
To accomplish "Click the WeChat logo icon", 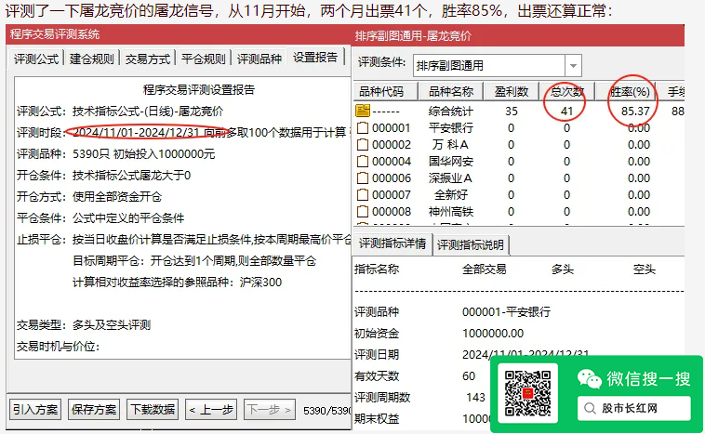I will [x=590, y=379].
